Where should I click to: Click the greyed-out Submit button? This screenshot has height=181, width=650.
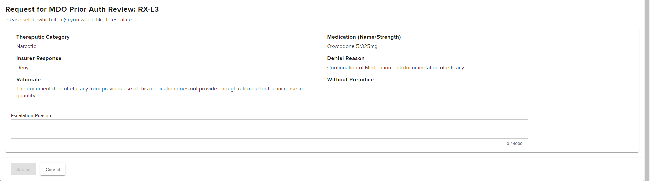23,169
